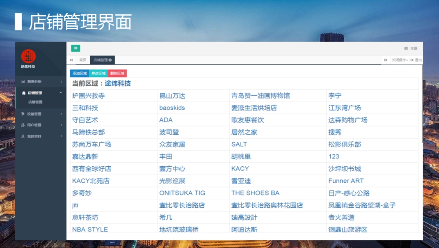Image resolution: width=439 pixels, height=248 pixels.
Task: Open the 胡桃里 store
Action: [241, 157]
